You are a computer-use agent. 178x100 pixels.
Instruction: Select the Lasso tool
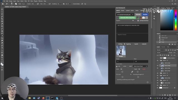2,14
